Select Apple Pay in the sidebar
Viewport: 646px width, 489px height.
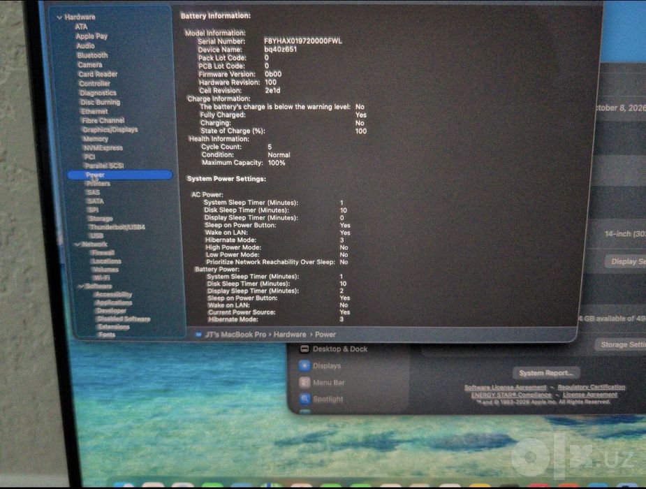pos(91,36)
